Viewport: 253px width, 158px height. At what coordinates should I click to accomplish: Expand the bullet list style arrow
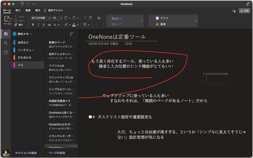70,18
